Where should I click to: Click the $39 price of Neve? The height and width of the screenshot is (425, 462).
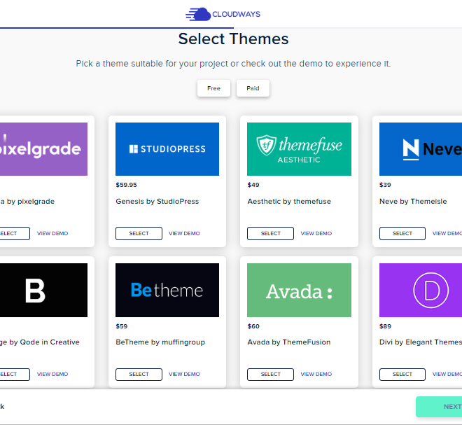coord(385,185)
